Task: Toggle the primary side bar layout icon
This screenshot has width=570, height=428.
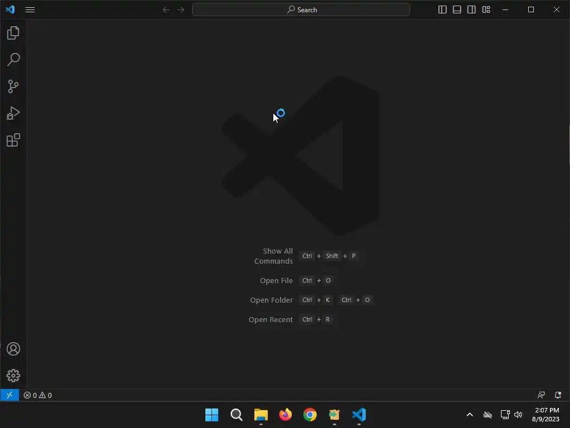Action: coord(443,10)
